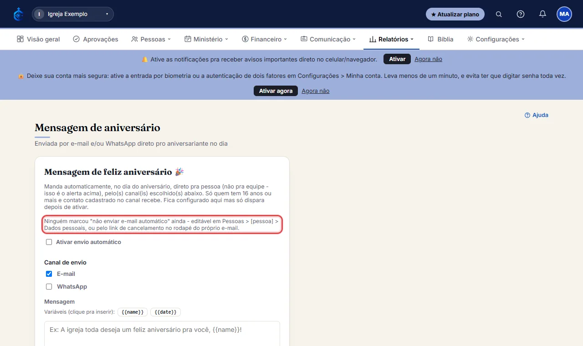Click the Ativar agora security button
The width and height of the screenshot is (583, 346).
276,91
